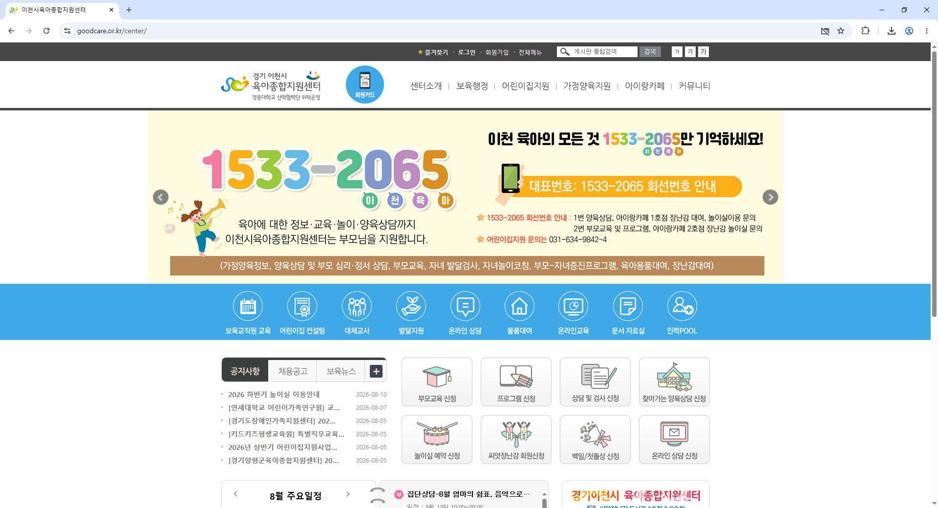The width and height of the screenshot is (938, 508).
Task: Open the browser Downloads icon
Action: (892, 31)
